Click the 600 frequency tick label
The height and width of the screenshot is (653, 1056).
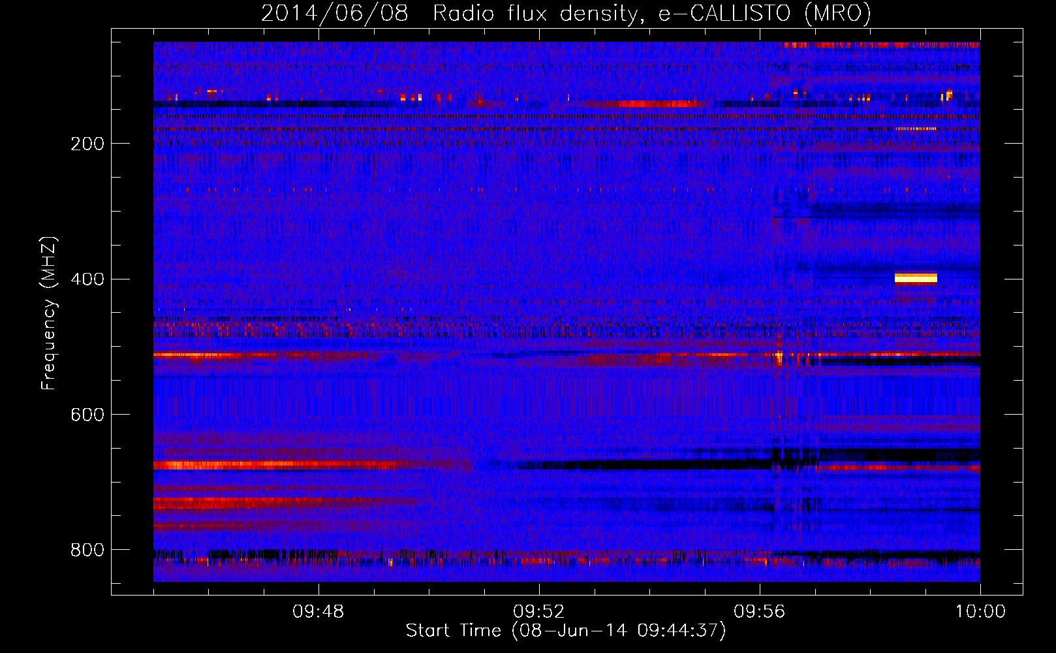[87, 415]
